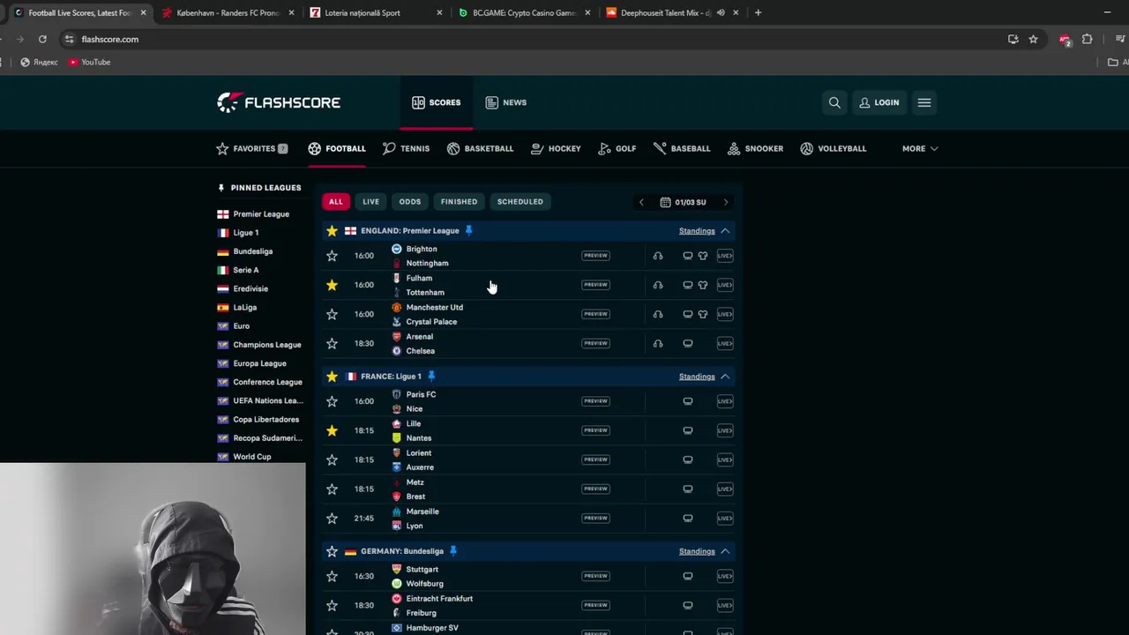Filter matches by LIVE
Image resolution: width=1129 pixels, height=635 pixels.
coord(370,202)
